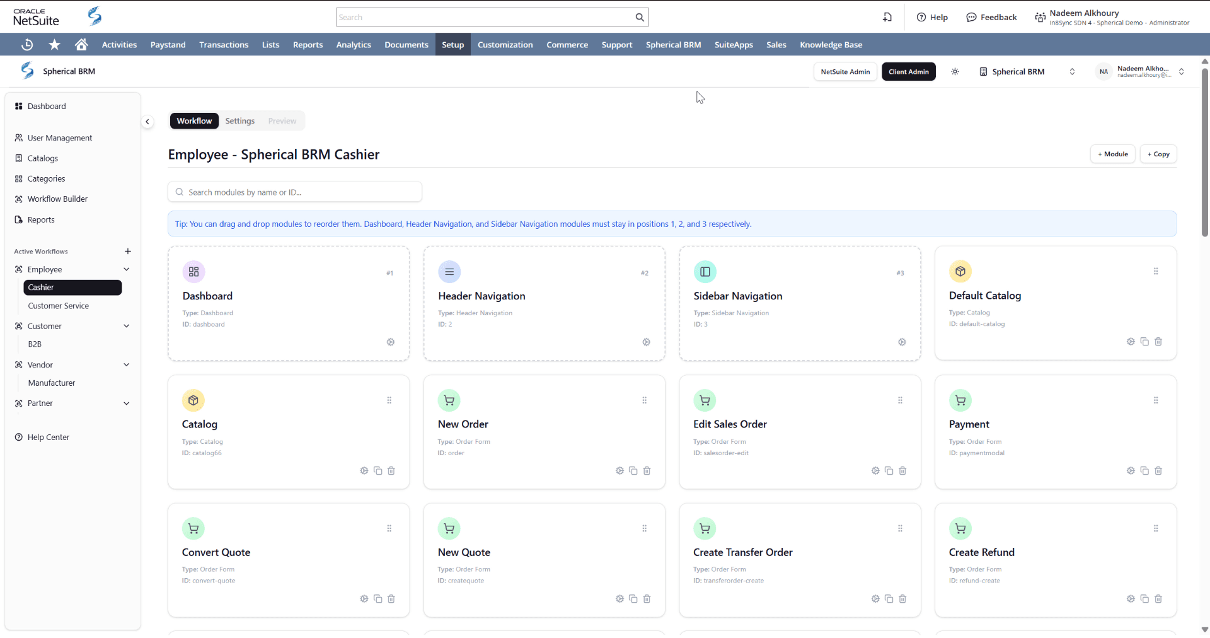Open the recent records history icon

27,45
